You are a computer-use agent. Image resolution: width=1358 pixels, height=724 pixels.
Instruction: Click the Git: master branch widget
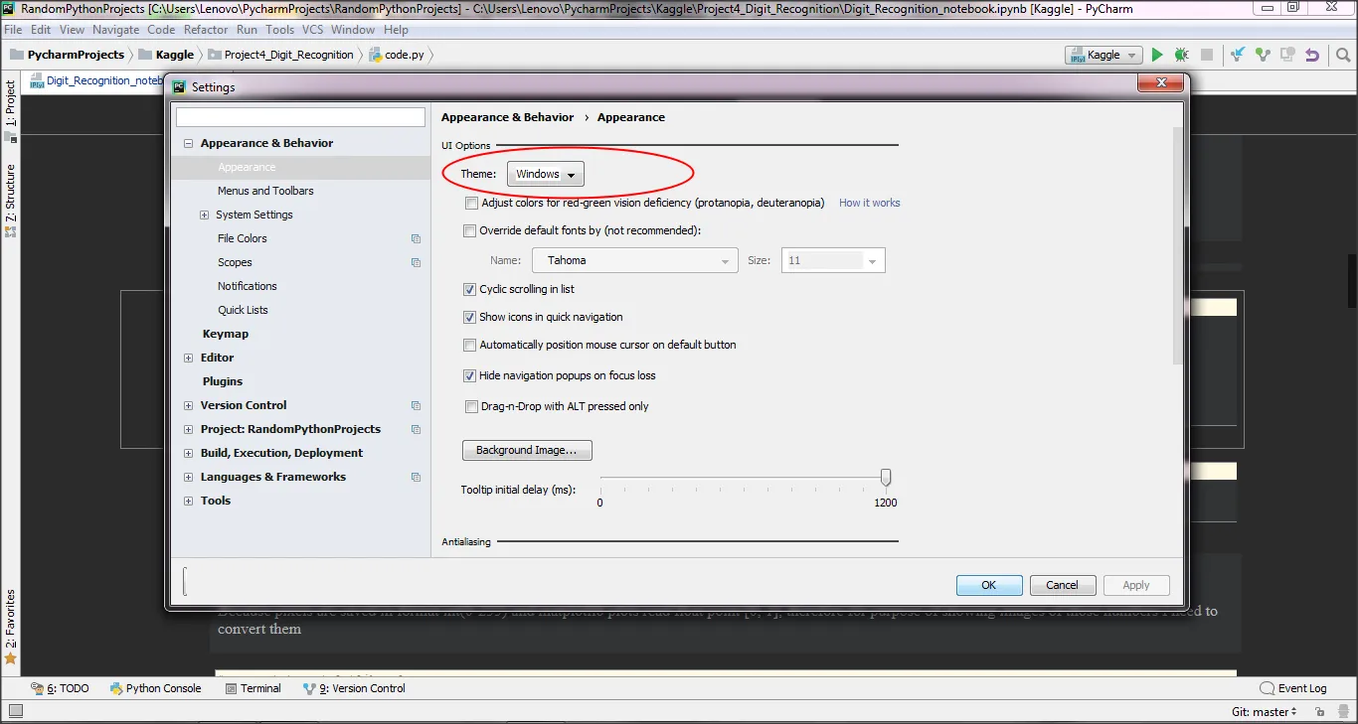click(x=1265, y=711)
